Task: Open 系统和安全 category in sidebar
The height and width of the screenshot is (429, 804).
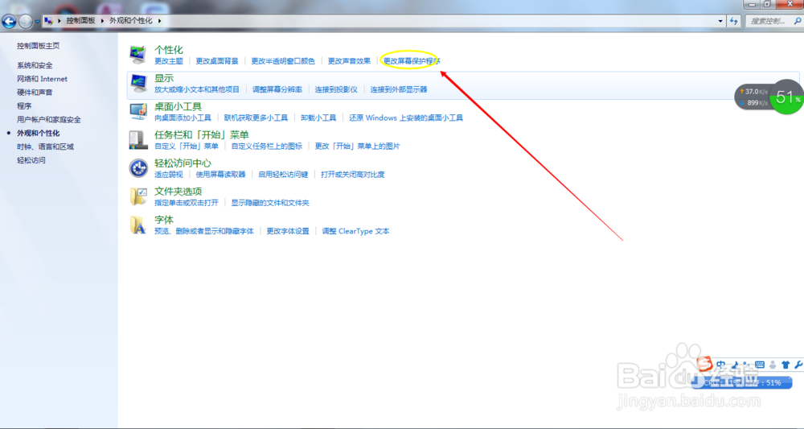Action: click(35, 65)
